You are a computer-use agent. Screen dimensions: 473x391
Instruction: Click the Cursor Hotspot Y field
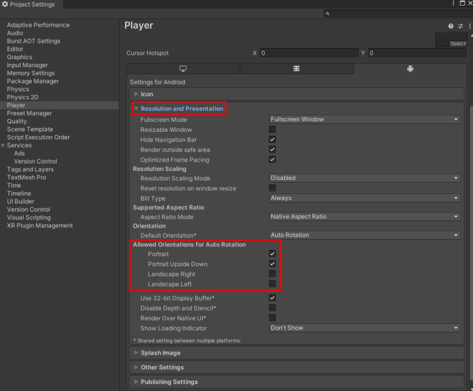(x=417, y=53)
